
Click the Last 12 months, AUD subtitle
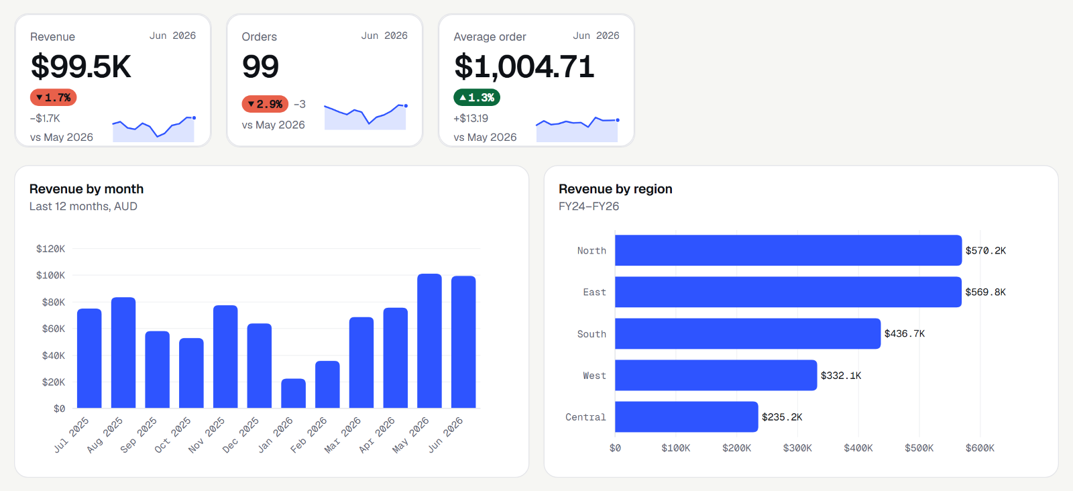[83, 207]
